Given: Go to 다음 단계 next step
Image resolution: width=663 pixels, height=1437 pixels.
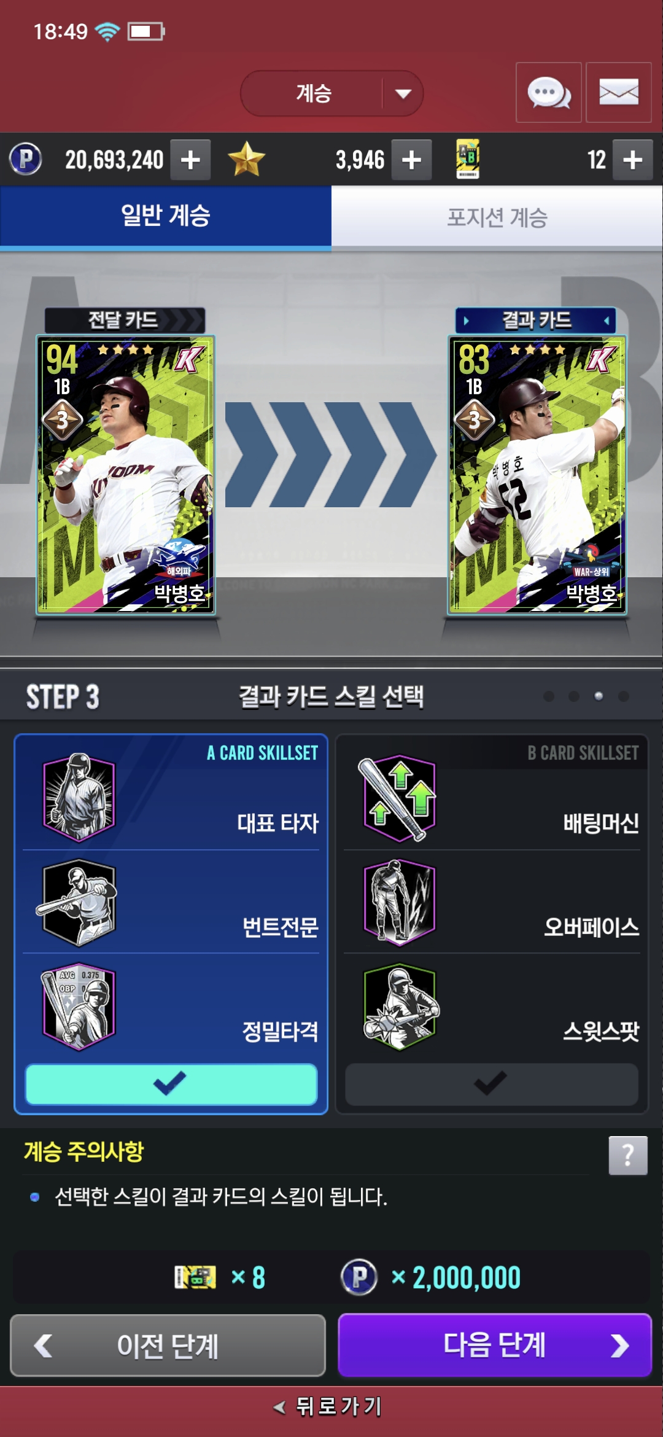Looking at the screenshot, I should point(495,1345).
